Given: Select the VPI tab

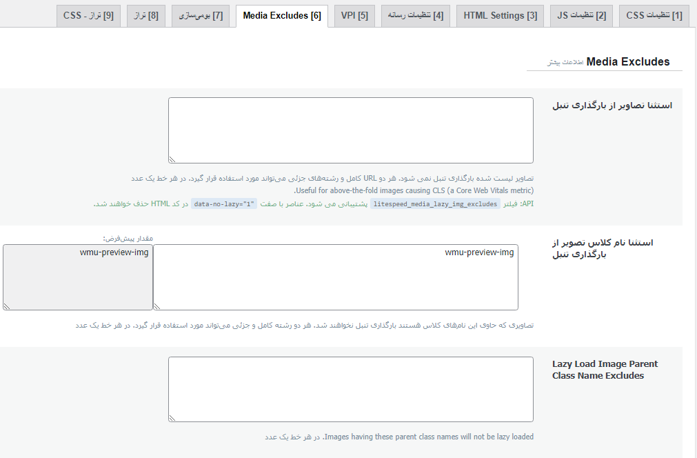Looking at the screenshot, I should point(354,16).
